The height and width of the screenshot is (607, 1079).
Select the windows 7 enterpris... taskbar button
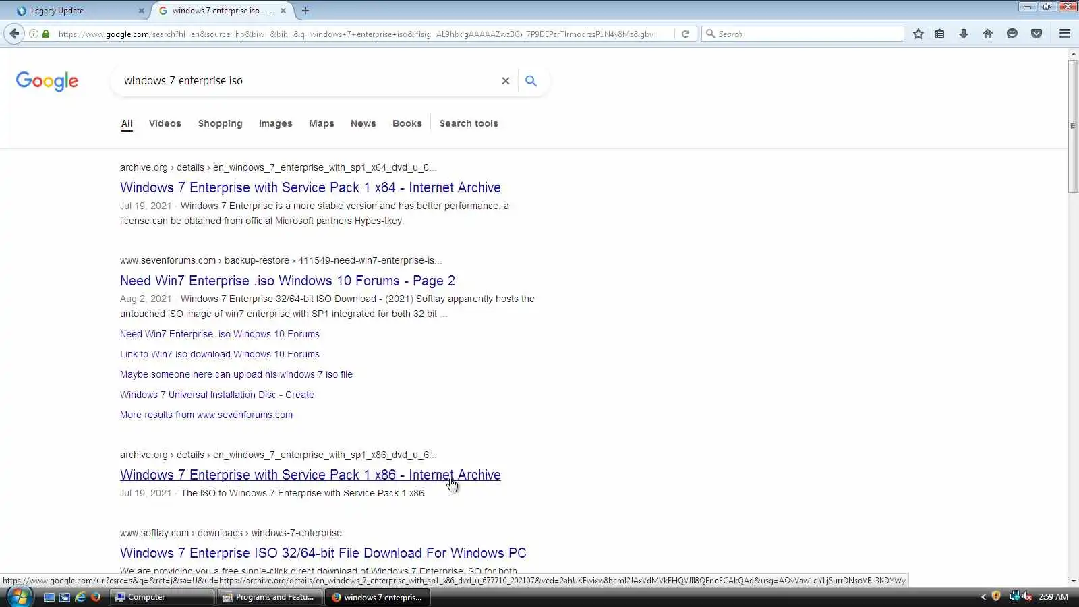click(x=378, y=597)
